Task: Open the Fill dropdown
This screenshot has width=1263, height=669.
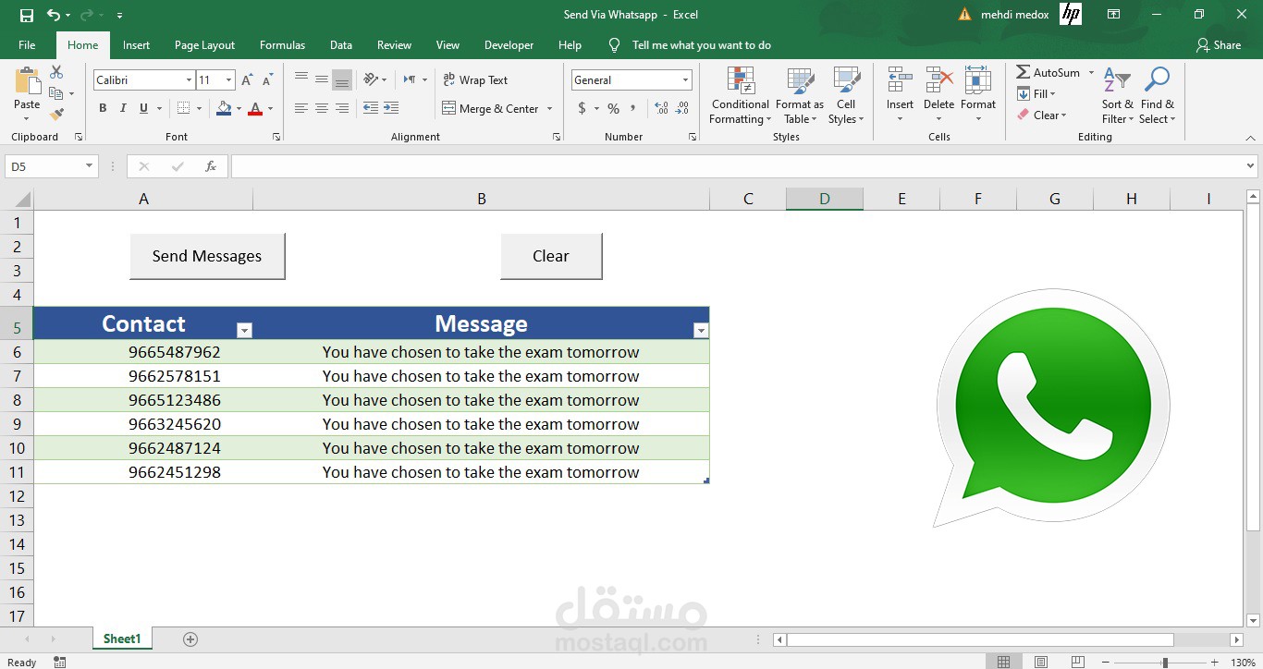Action: (x=1036, y=93)
